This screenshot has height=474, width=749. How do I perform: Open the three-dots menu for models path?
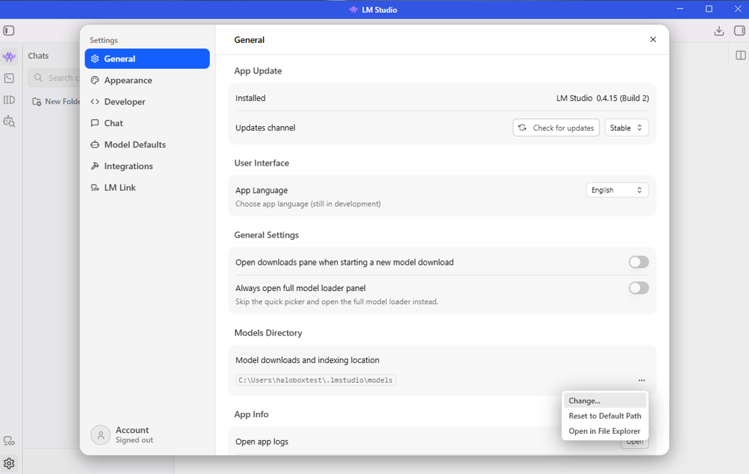pos(642,380)
